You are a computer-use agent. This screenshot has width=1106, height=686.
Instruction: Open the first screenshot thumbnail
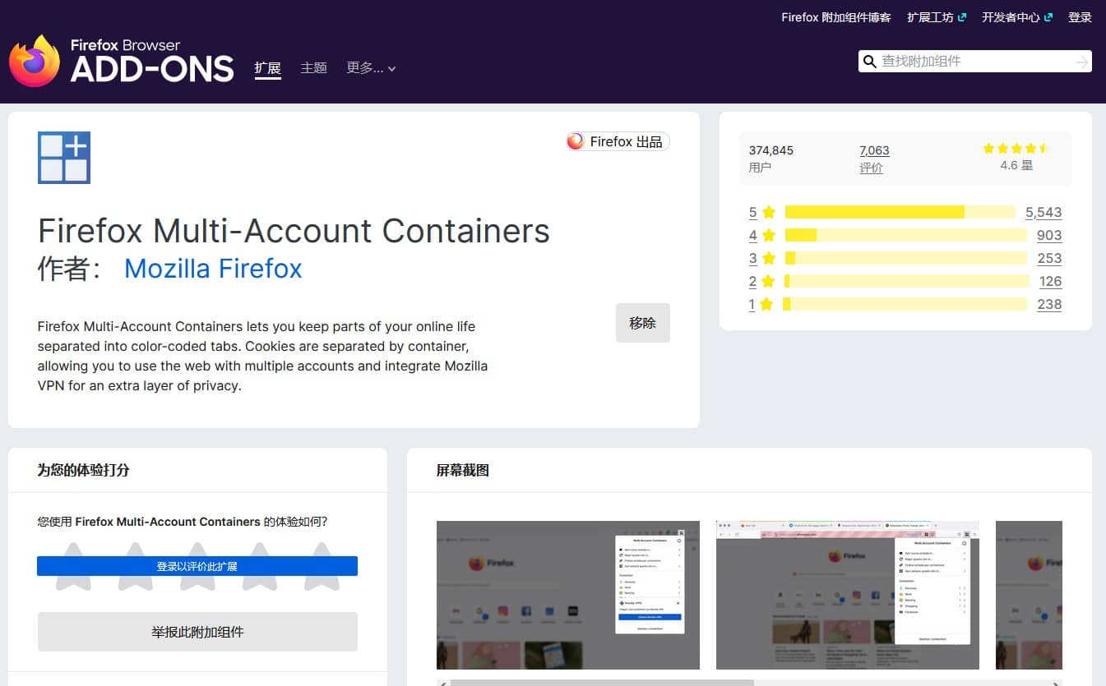[567, 595]
